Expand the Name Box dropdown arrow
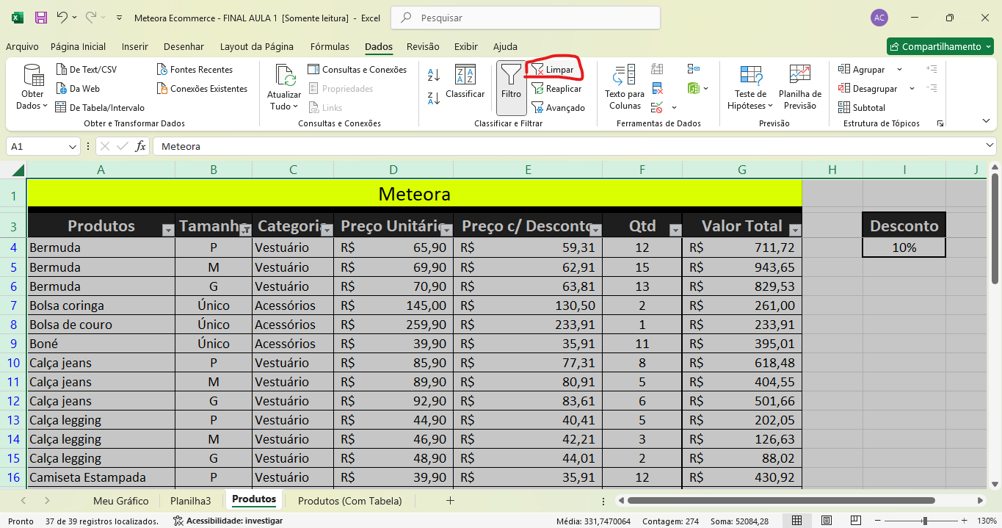 coord(72,147)
